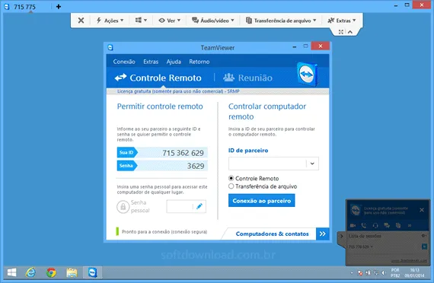Open Internet Explorer from the taskbar
Image resolution: width=434 pixels, height=283 pixels.
(30, 273)
